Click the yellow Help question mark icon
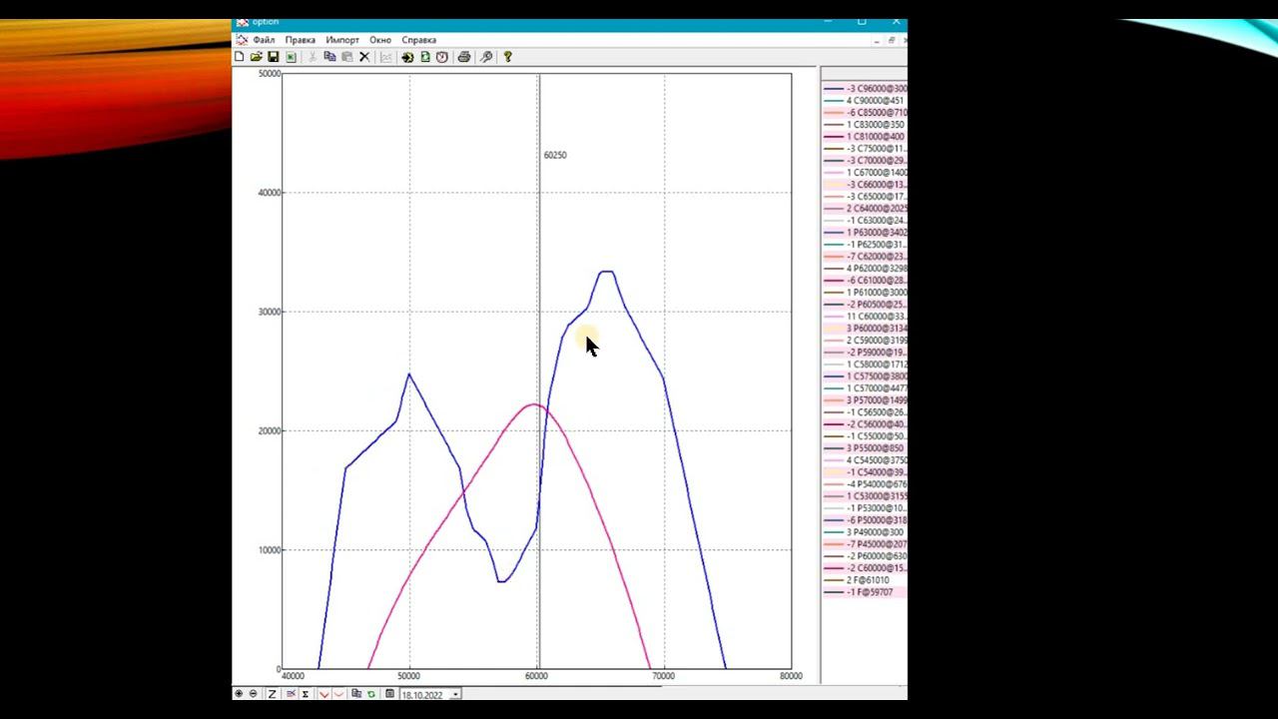Image resolution: width=1278 pixels, height=719 pixels. coord(507,57)
